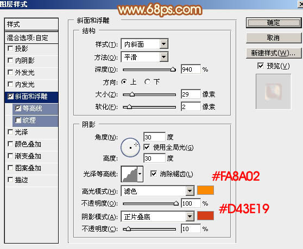Click the 确定 OK button
The height and width of the screenshot is (249, 303).
coord(274,23)
